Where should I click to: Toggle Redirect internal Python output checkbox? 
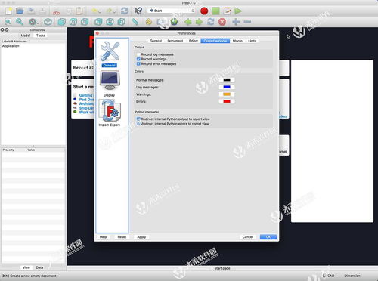138,119
